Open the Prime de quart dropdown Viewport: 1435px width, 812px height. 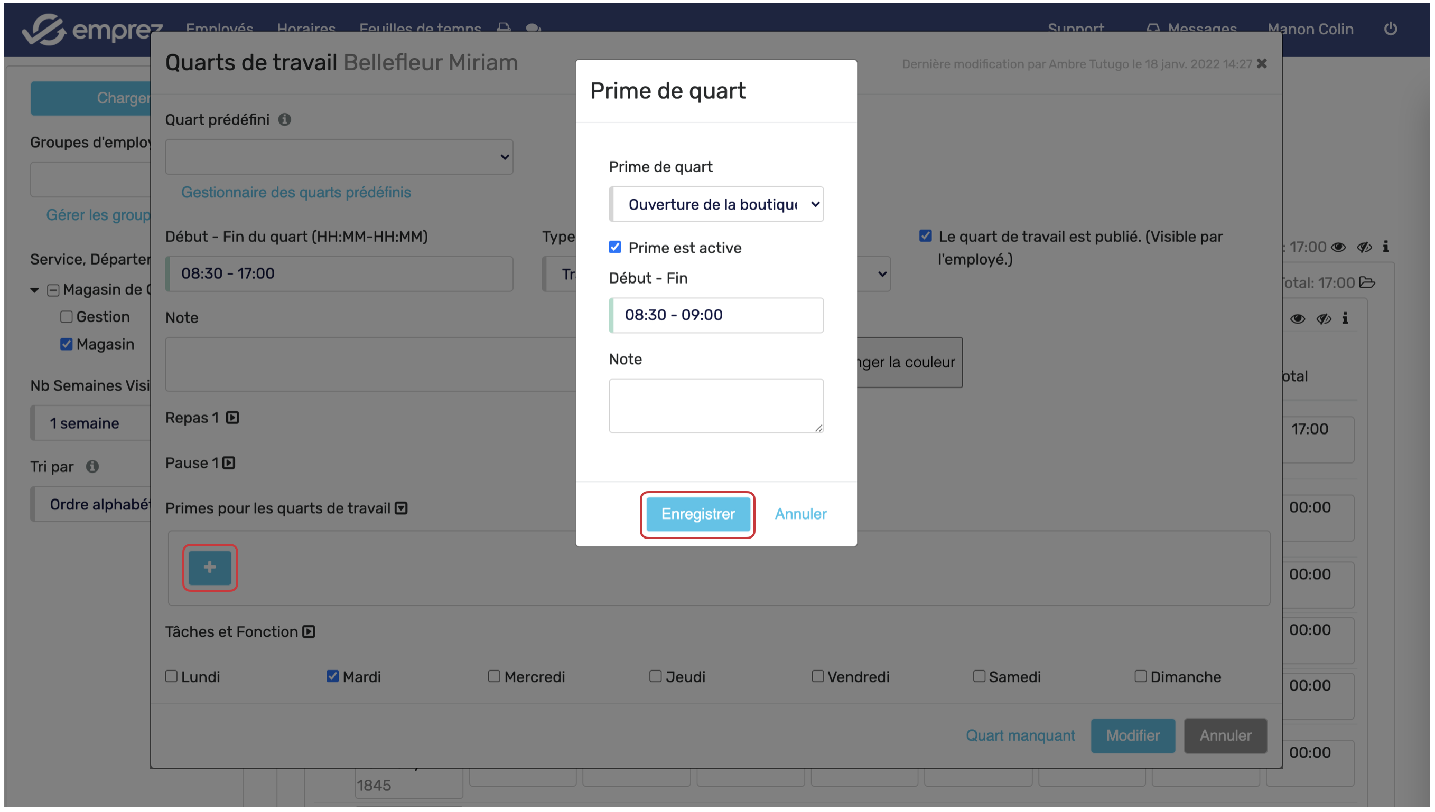(x=716, y=204)
